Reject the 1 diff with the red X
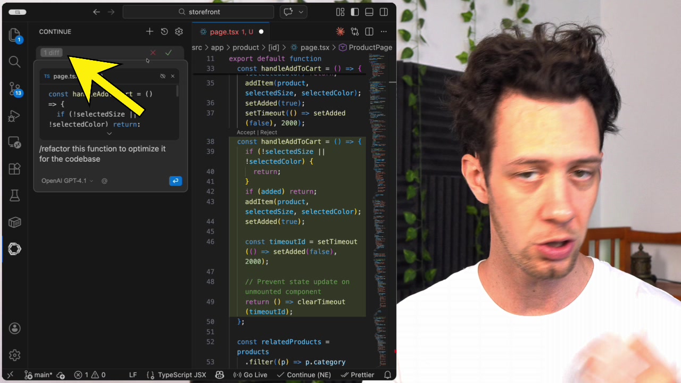This screenshot has height=383, width=681. pos(153,53)
